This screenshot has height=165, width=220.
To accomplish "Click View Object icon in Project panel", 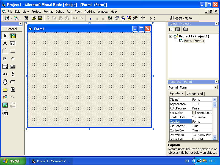I will pyautogui.click(x=177, y=29).
